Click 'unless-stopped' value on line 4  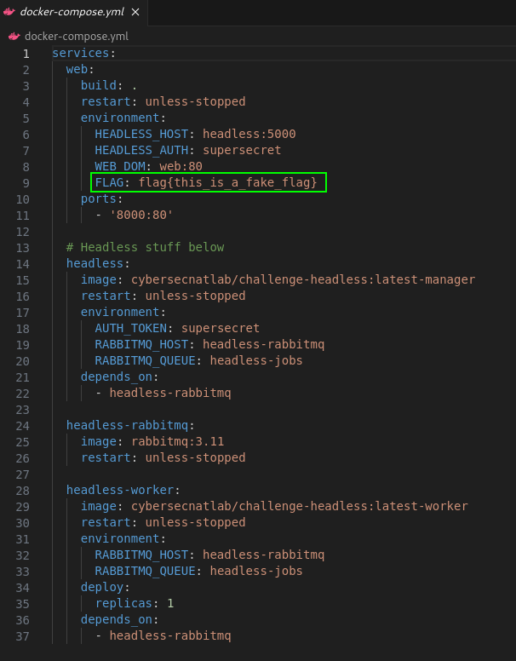pyautogui.click(x=195, y=101)
